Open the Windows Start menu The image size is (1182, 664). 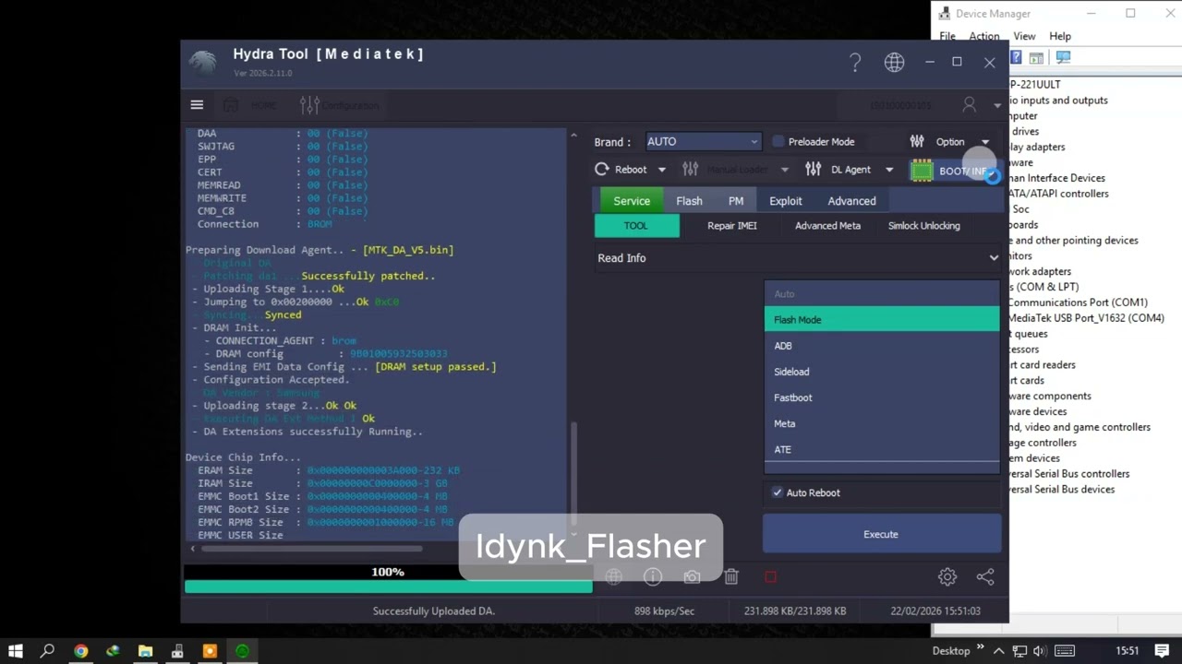[x=16, y=651]
